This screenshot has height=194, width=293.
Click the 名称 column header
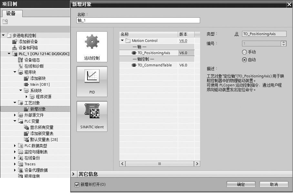coord(148,34)
